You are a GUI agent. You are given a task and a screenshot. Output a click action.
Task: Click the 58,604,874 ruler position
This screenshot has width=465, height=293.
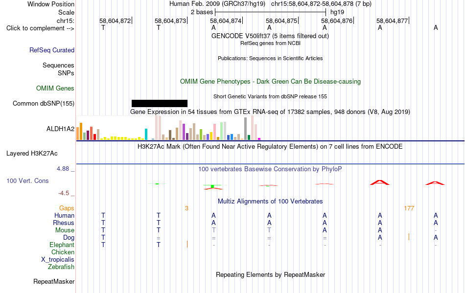pos(226,21)
